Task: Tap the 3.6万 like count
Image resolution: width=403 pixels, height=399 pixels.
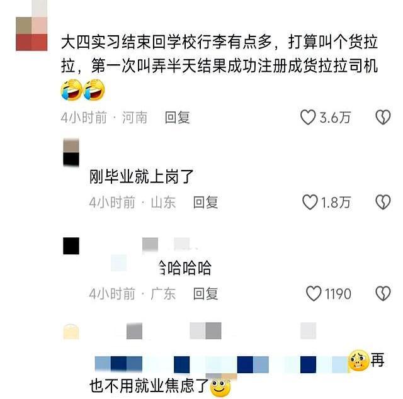Action: coord(335,118)
